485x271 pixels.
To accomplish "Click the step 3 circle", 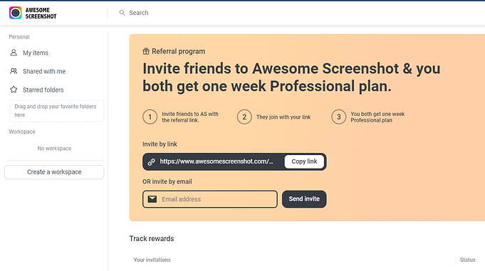I will coord(339,117).
